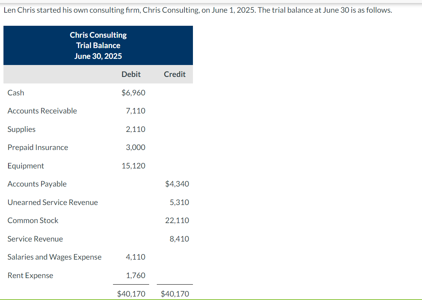
Task: Click the introductory sentence about Len Chris
Action: point(198,10)
